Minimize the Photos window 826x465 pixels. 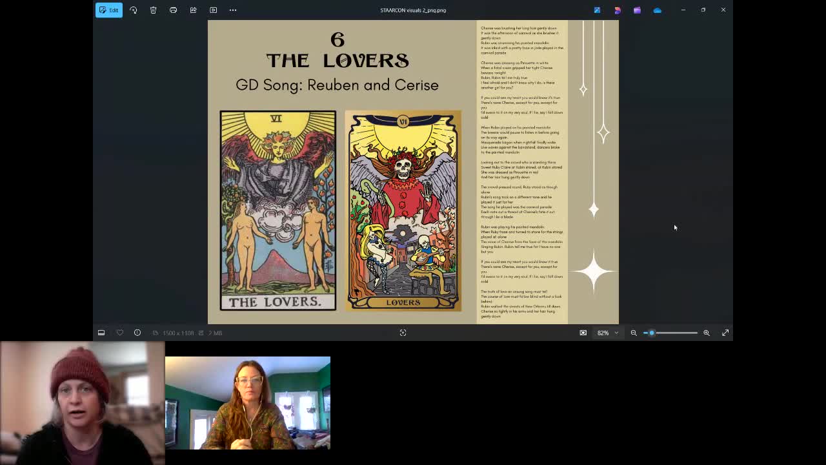[683, 10]
